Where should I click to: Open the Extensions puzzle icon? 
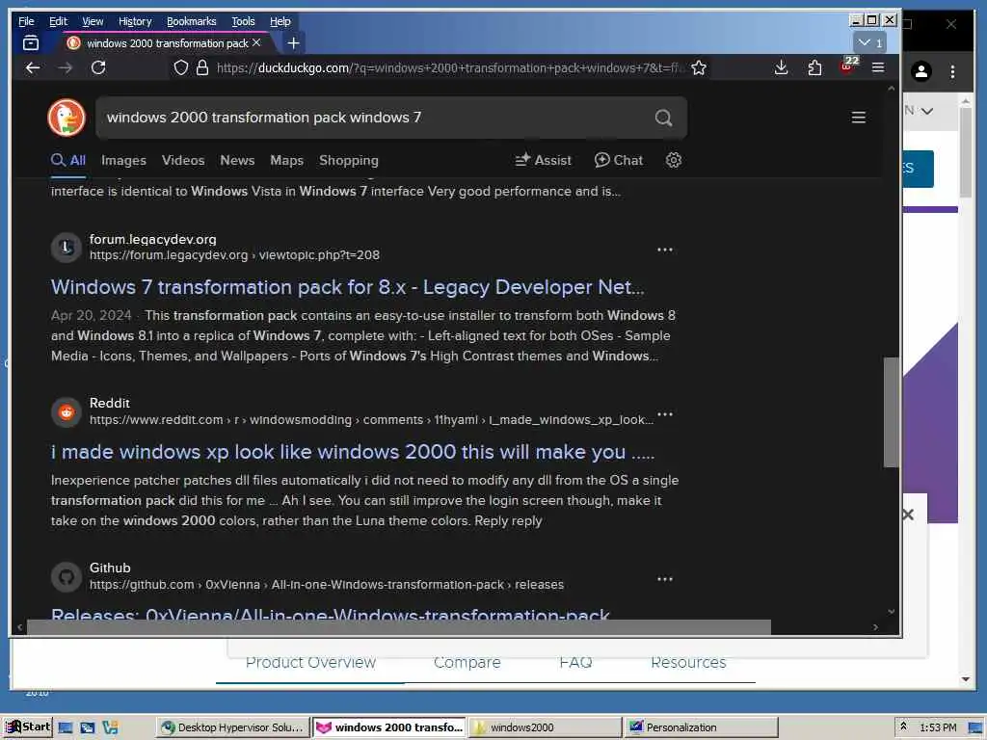[814, 67]
